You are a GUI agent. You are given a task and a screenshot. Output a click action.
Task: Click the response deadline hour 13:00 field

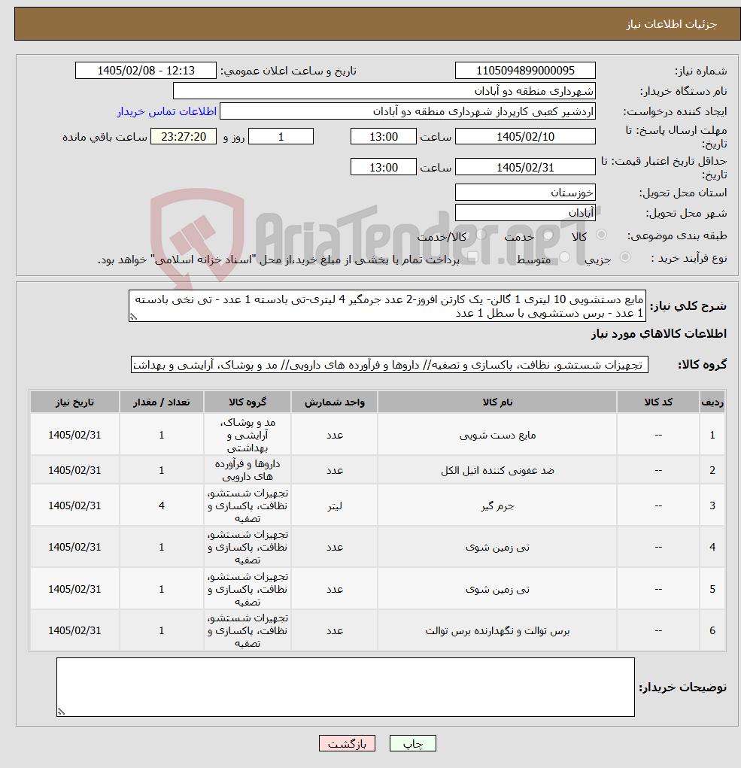click(x=384, y=137)
